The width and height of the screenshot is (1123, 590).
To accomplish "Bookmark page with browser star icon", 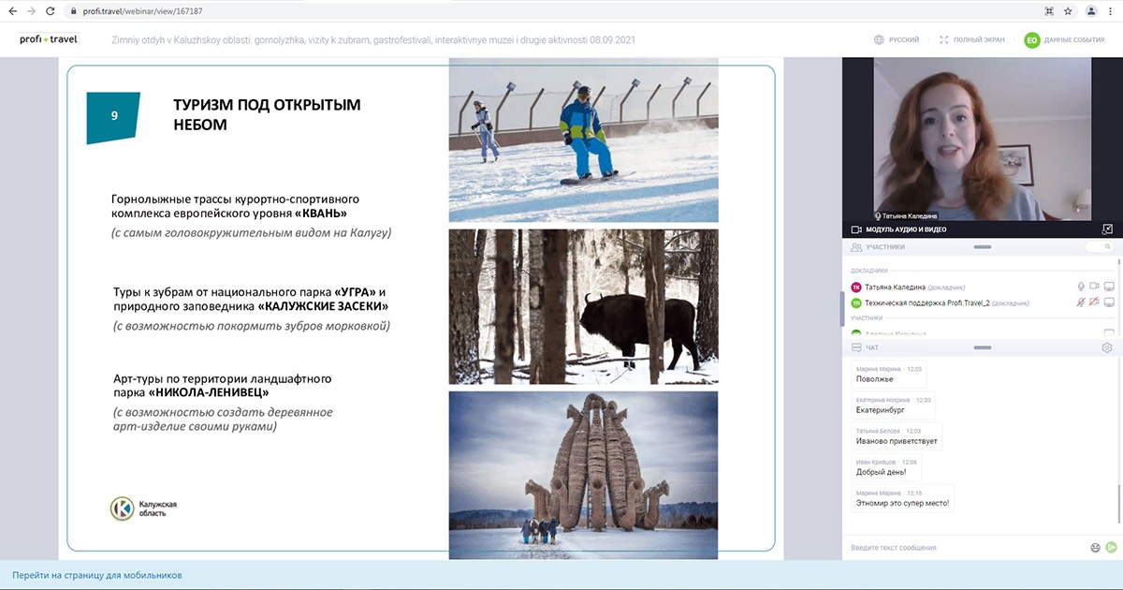I will (1067, 13).
